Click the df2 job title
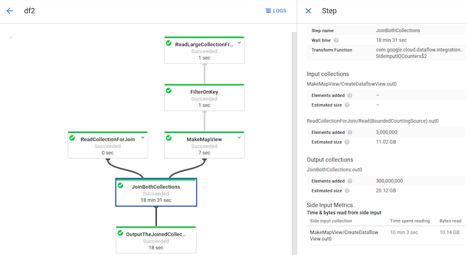Viewport: 467px width, 255px height. point(29,11)
